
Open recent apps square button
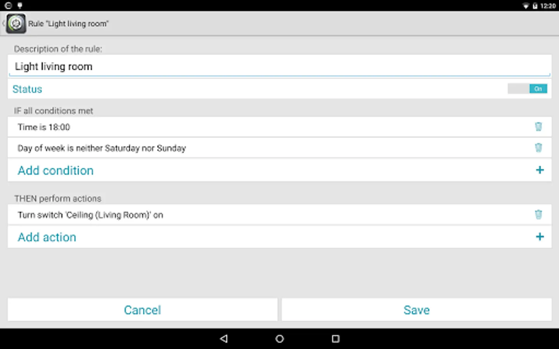336,339
